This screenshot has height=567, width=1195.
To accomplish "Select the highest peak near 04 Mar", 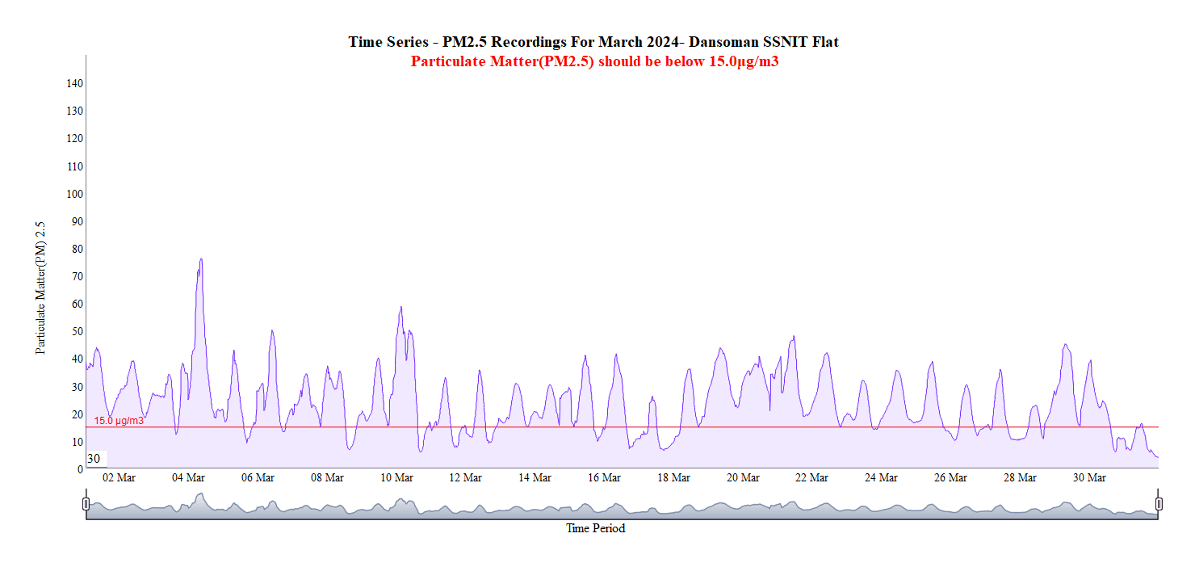I will point(200,260).
